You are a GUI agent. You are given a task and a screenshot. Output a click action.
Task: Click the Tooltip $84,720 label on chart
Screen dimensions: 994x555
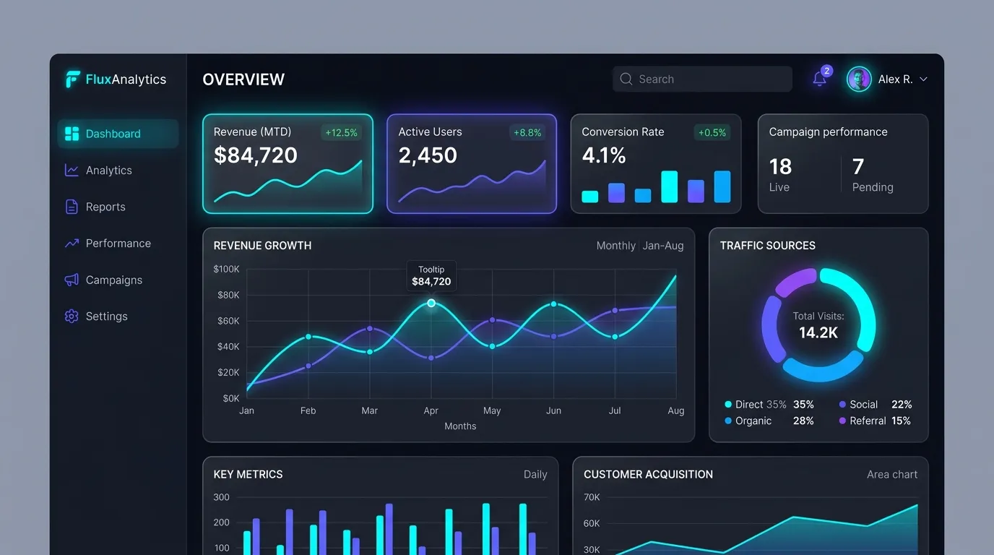[431, 276]
